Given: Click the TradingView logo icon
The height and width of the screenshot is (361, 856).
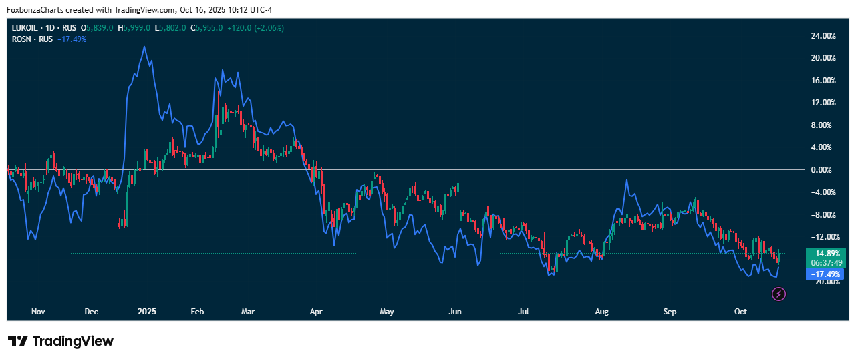Looking at the screenshot, I should pos(18,341).
